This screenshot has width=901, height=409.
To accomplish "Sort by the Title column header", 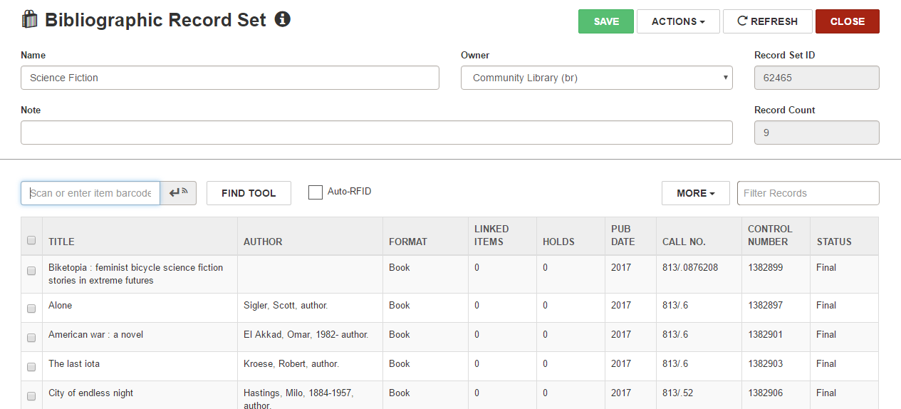I will [x=61, y=242].
